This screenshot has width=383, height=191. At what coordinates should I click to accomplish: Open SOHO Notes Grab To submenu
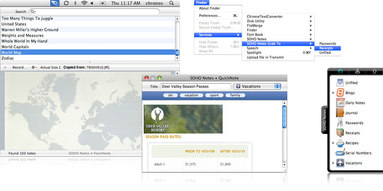click(278, 44)
